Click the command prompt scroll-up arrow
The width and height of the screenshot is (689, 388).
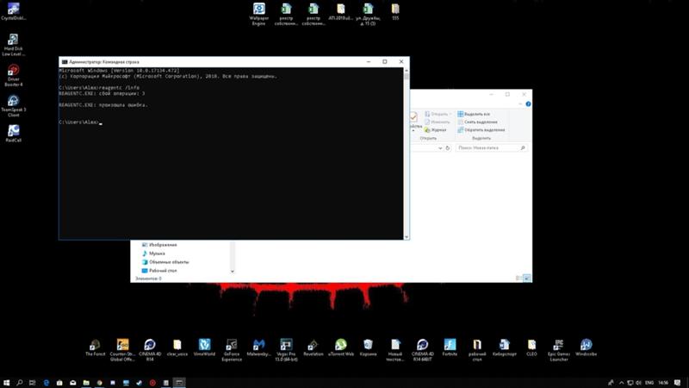(x=407, y=71)
